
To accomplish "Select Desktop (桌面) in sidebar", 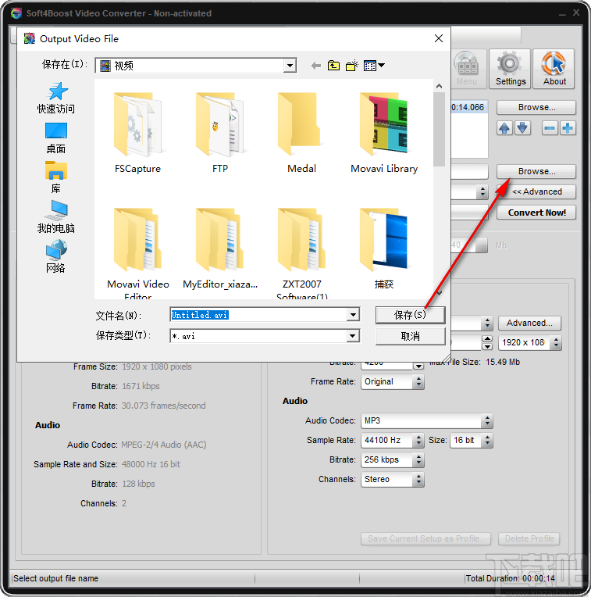I will coord(56,138).
